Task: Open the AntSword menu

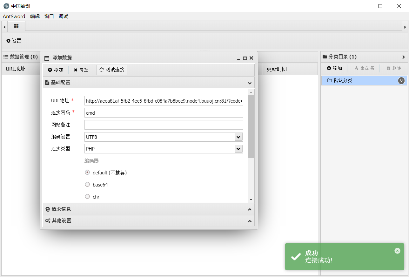Action: 14,17
